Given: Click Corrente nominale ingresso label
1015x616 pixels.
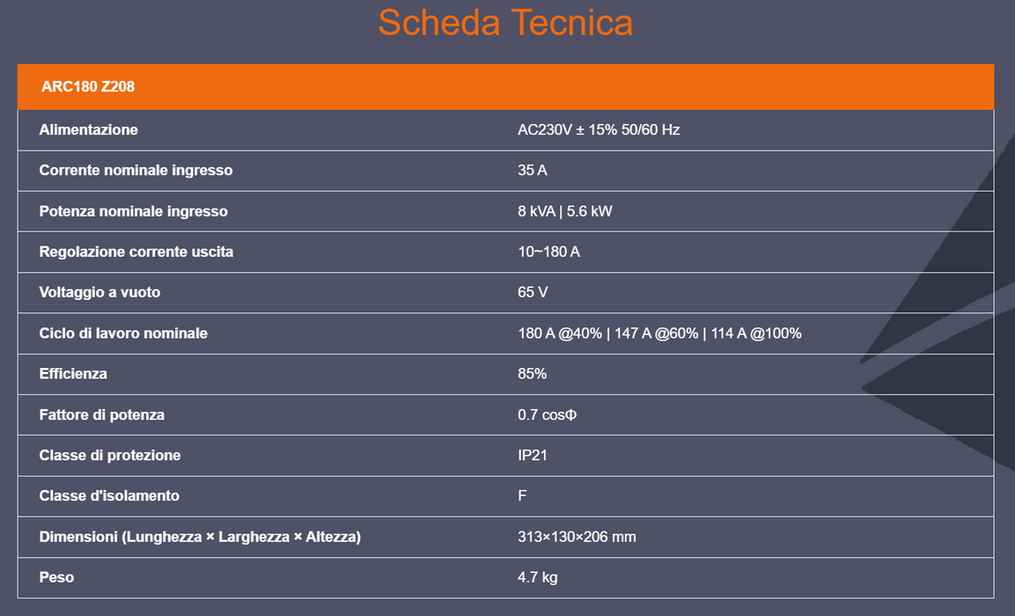Looking at the screenshot, I should (x=136, y=170).
